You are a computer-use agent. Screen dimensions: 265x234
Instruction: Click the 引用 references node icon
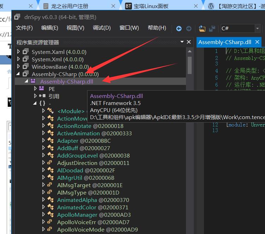click(x=42, y=96)
